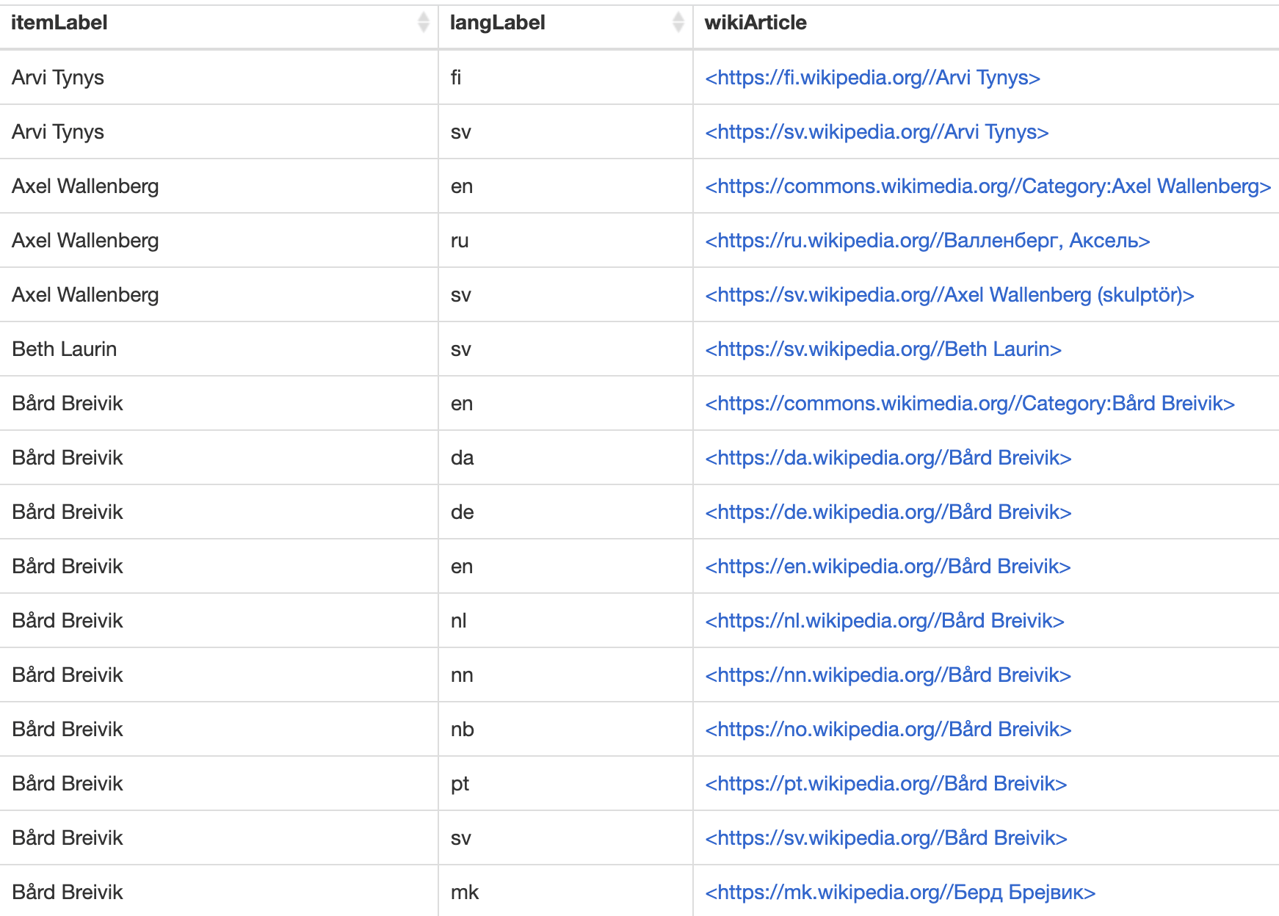Open German Wikipedia link for Bård Breivik

pos(888,512)
